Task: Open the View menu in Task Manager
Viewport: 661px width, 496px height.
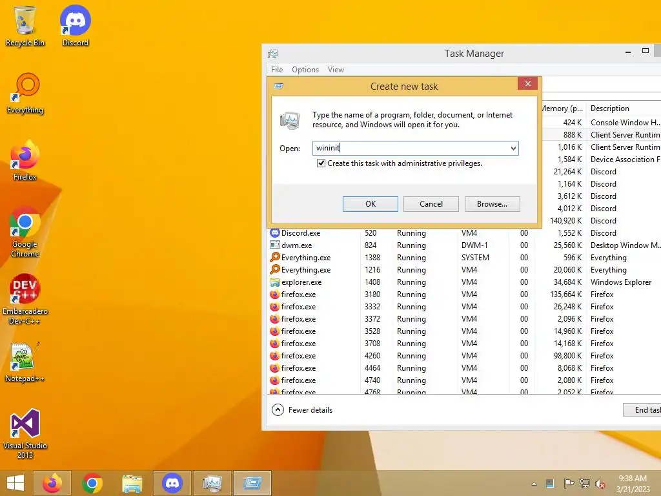Action: coord(336,70)
